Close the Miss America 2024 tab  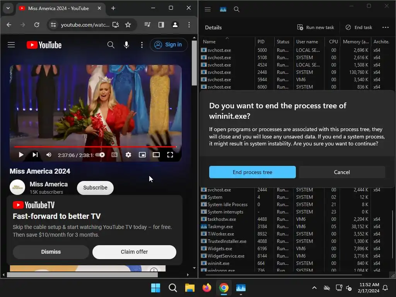click(x=99, y=8)
